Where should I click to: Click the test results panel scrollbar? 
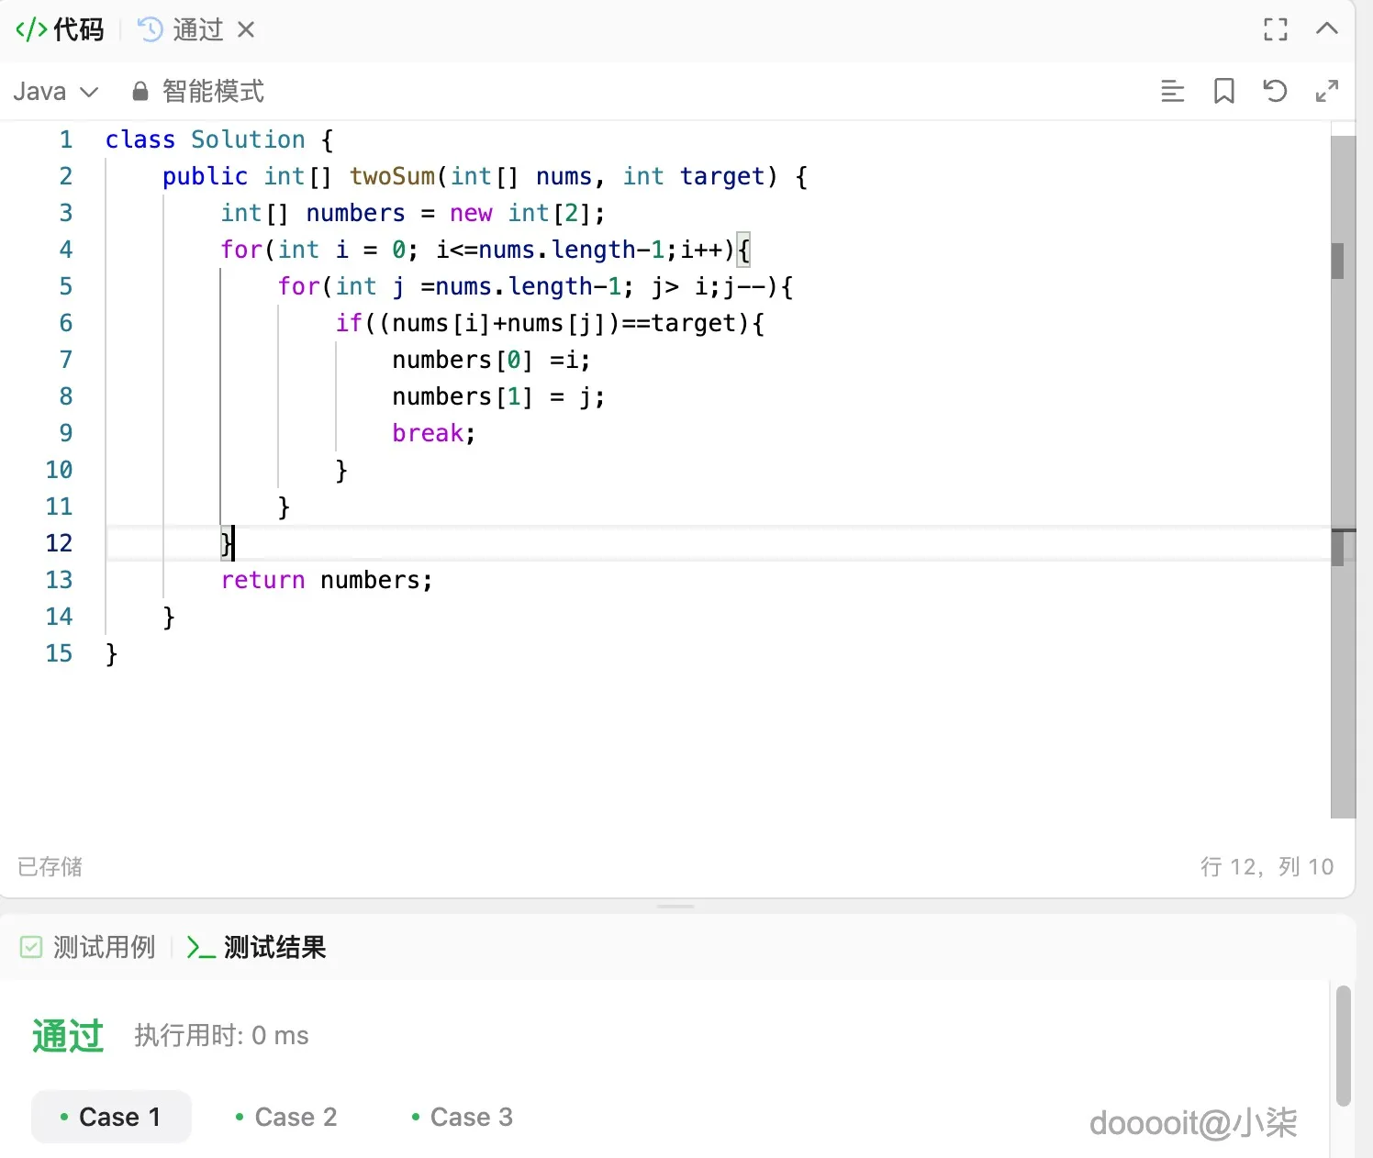tap(1343, 1046)
